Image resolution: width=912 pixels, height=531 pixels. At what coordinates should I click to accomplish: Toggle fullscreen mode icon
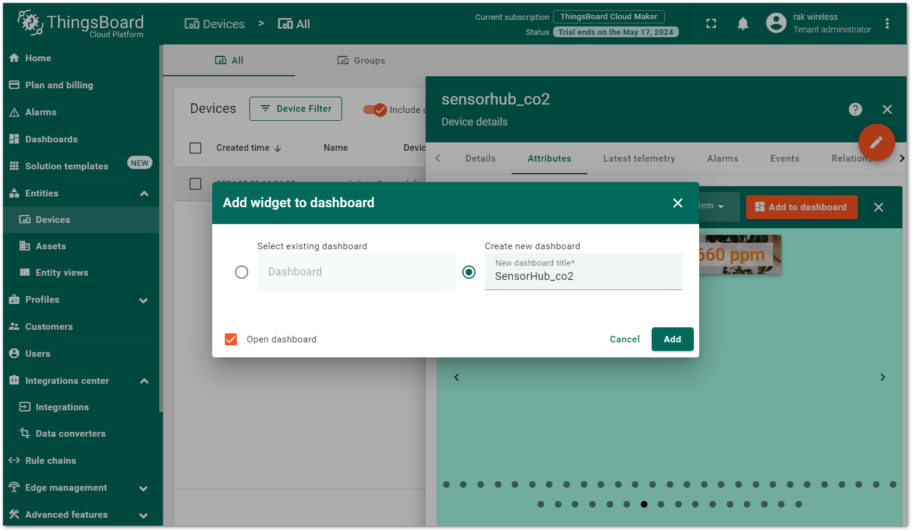[711, 23]
